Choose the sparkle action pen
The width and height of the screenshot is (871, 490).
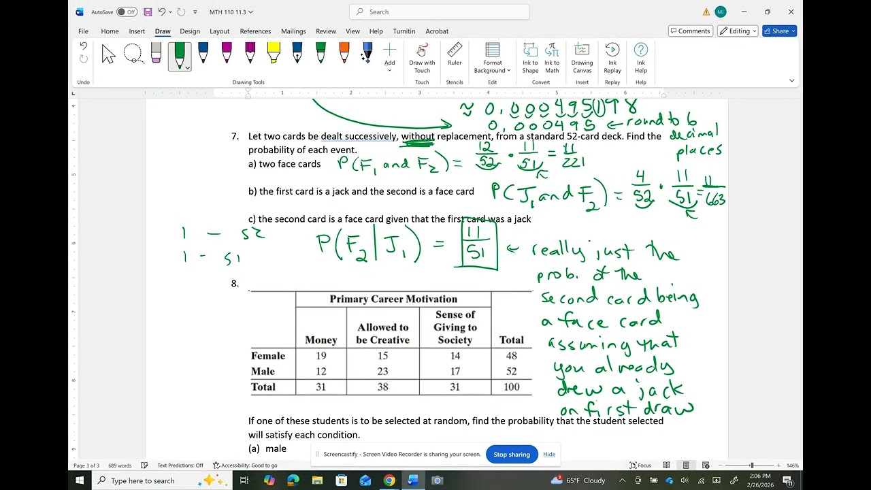[x=367, y=54]
